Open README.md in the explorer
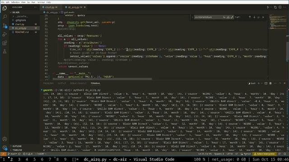 point(24,32)
